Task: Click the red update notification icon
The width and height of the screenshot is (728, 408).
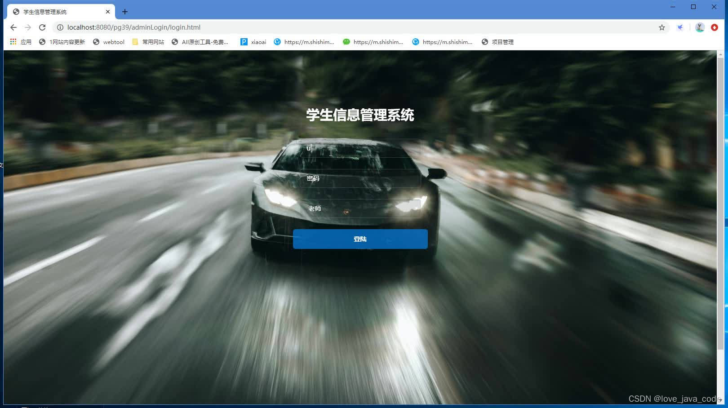Action: (715, 27)
